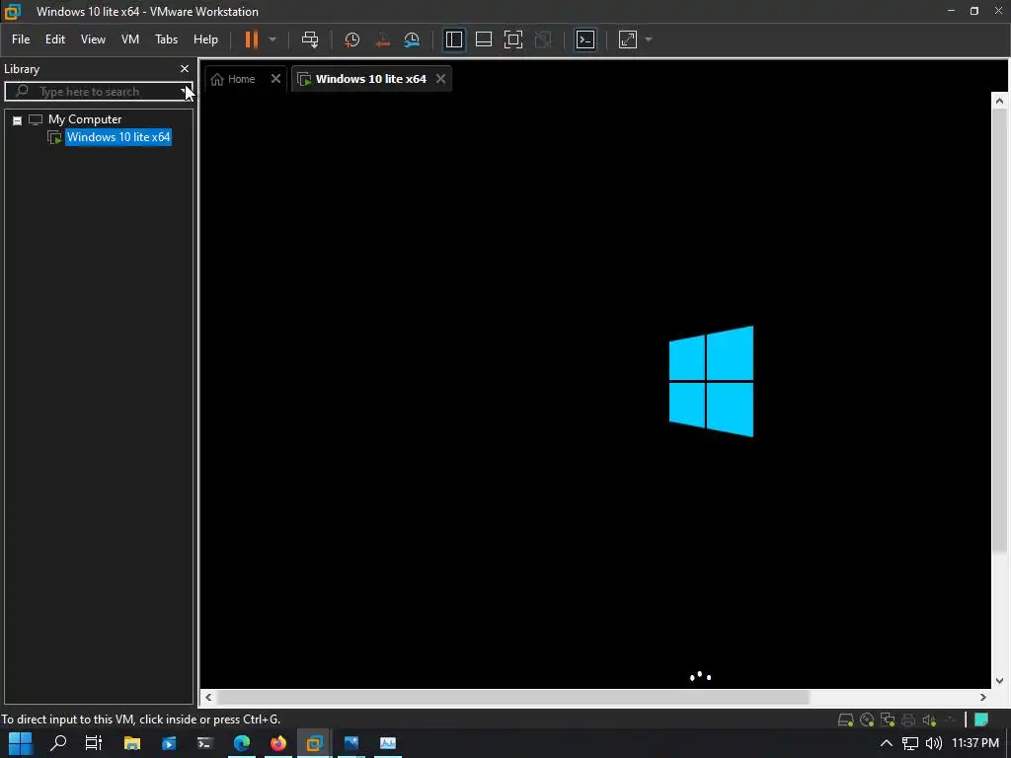Open the Help menu

tap(205, 39)
